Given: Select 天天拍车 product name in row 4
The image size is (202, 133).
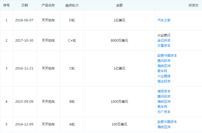Looking at the screenshot, I should click(x=48, y=102).
